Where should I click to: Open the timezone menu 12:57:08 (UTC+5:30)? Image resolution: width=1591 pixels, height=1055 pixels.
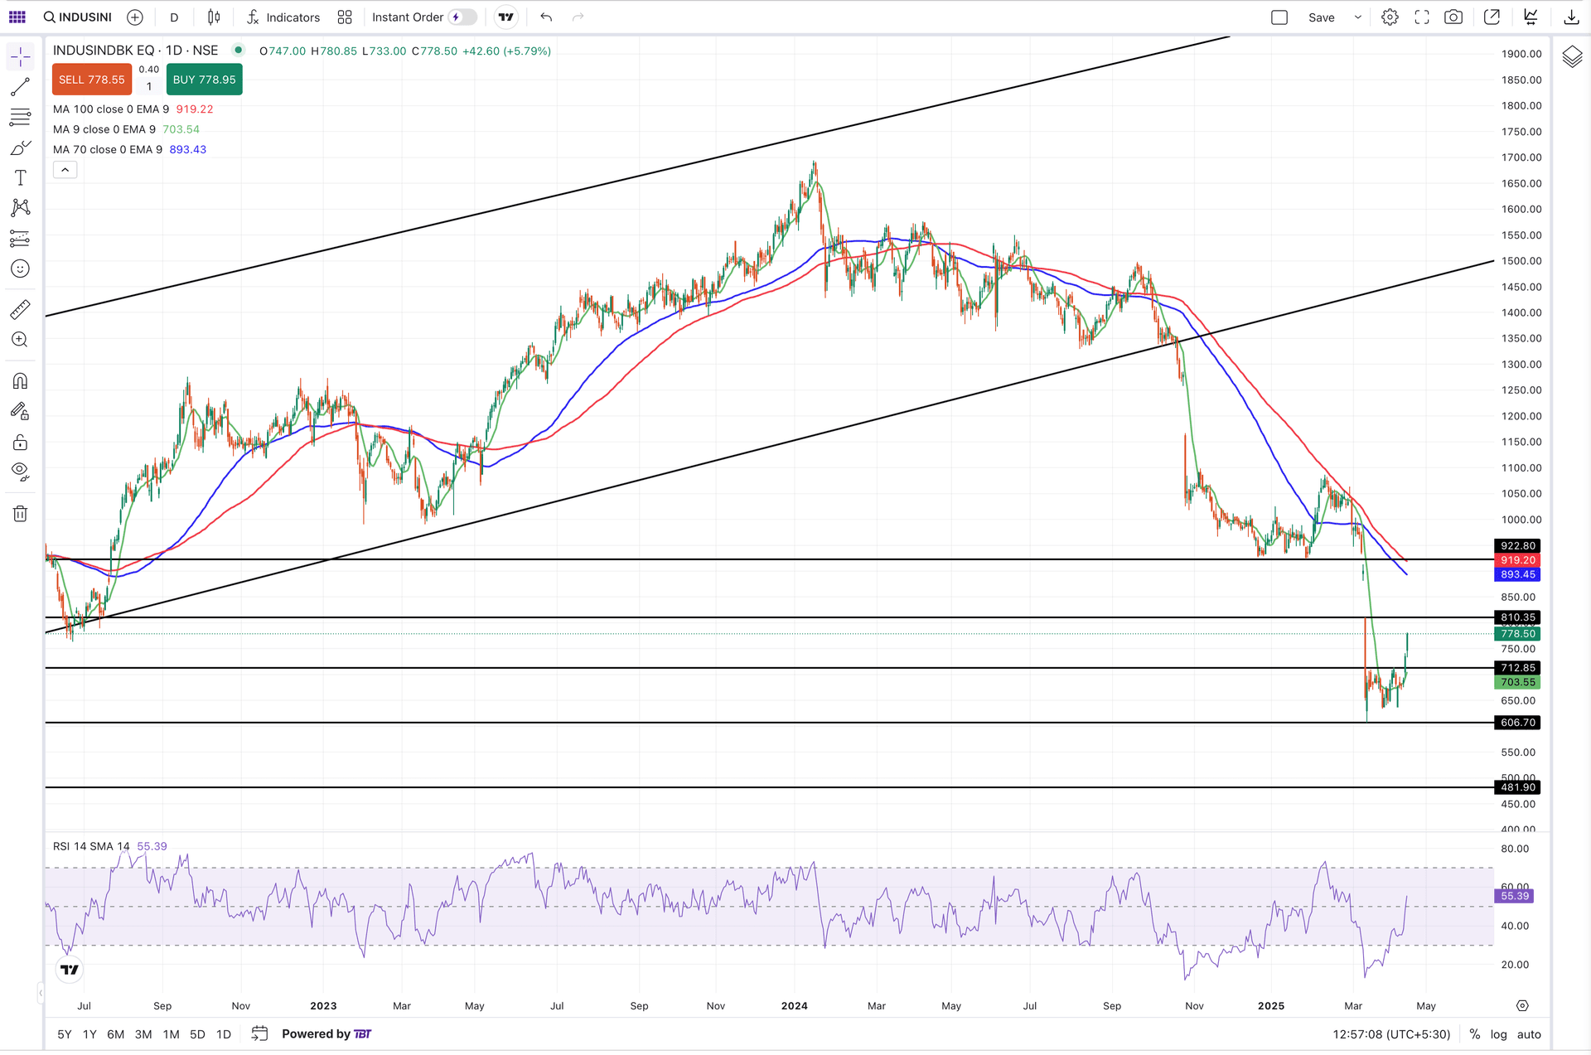pyautogui.click(x=1391, y=1034)
